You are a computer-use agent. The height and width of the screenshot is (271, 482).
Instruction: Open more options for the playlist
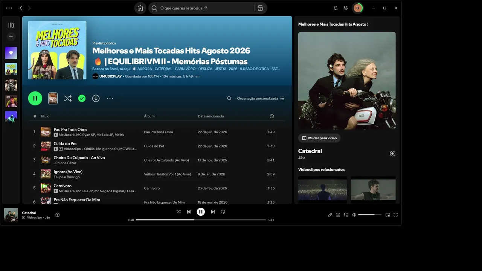[110, 98]
